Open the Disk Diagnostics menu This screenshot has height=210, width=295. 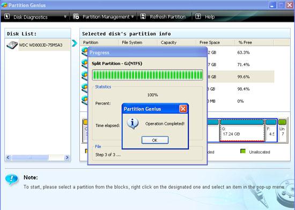(31, 17)
